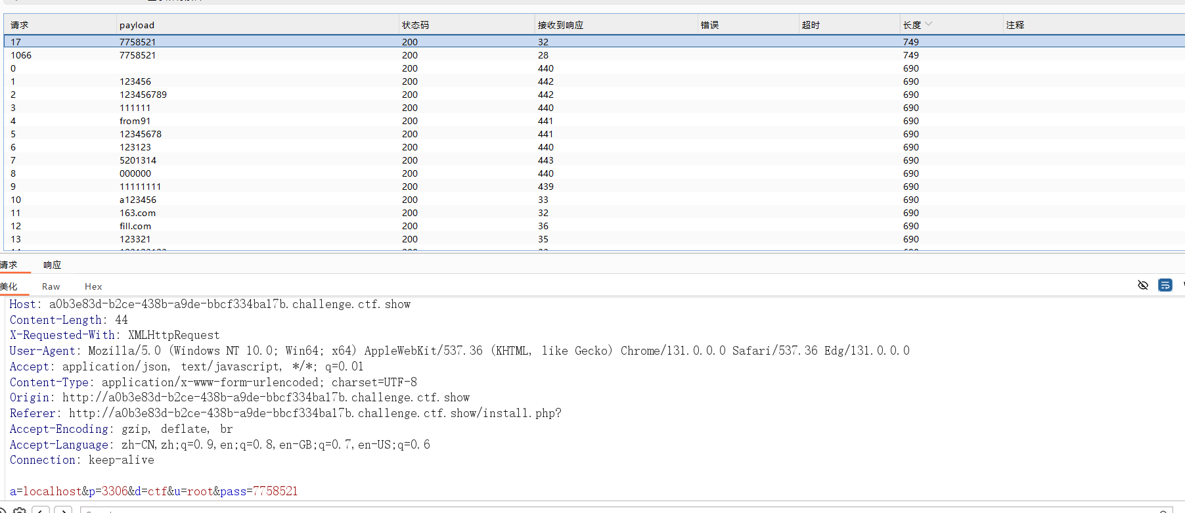Click the Referer header line
Viewport: 1185px width, 513px height.
pyautogui.click(x=286, y=413)
